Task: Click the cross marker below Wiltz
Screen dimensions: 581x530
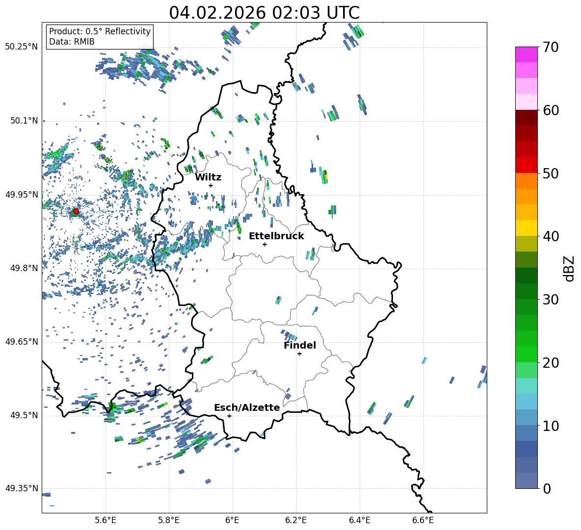Action: pyautogui.click(x=211, y=185)
